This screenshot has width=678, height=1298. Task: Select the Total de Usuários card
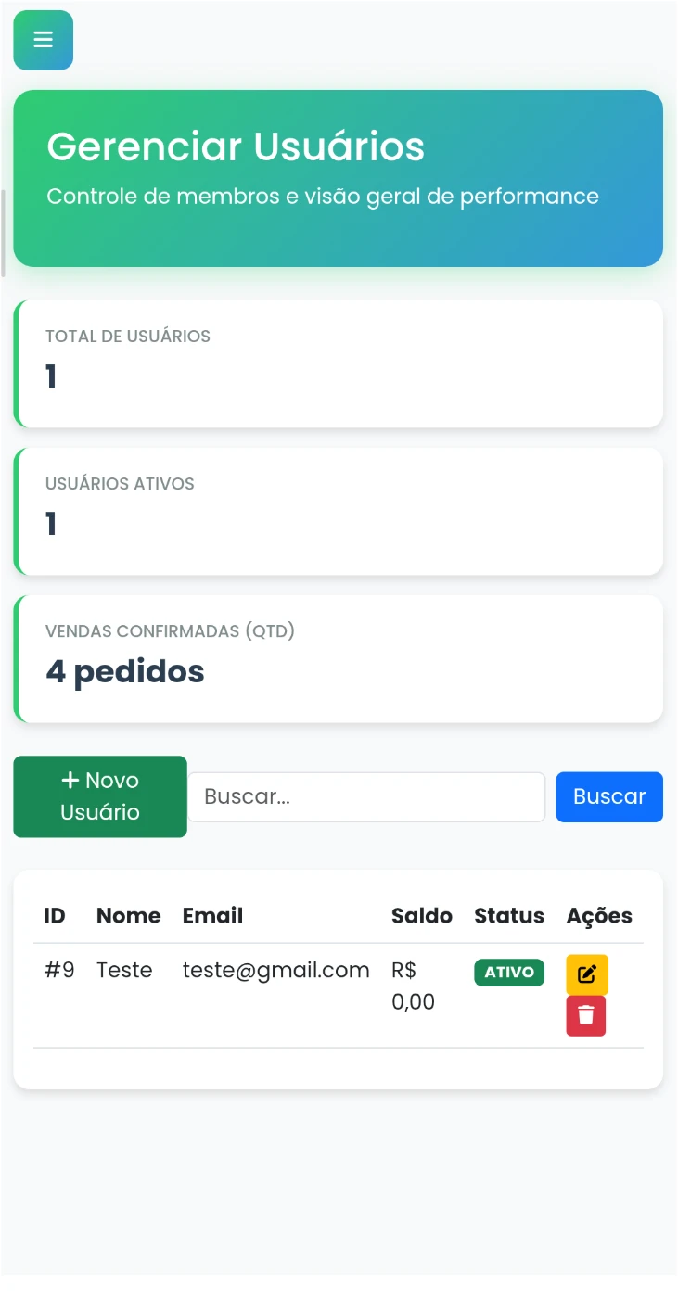[x=339, y=363]
